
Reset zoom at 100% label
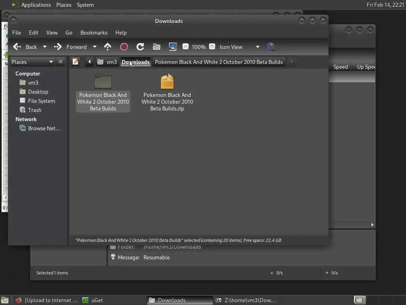(198, 47)
